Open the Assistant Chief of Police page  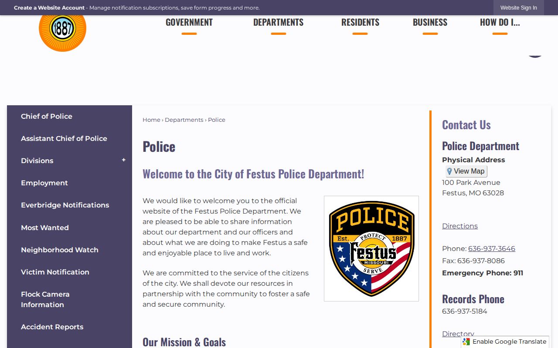click(64, 138)
